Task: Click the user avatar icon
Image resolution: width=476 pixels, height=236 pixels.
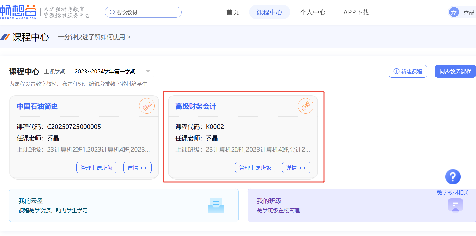Action: (454, 12)
